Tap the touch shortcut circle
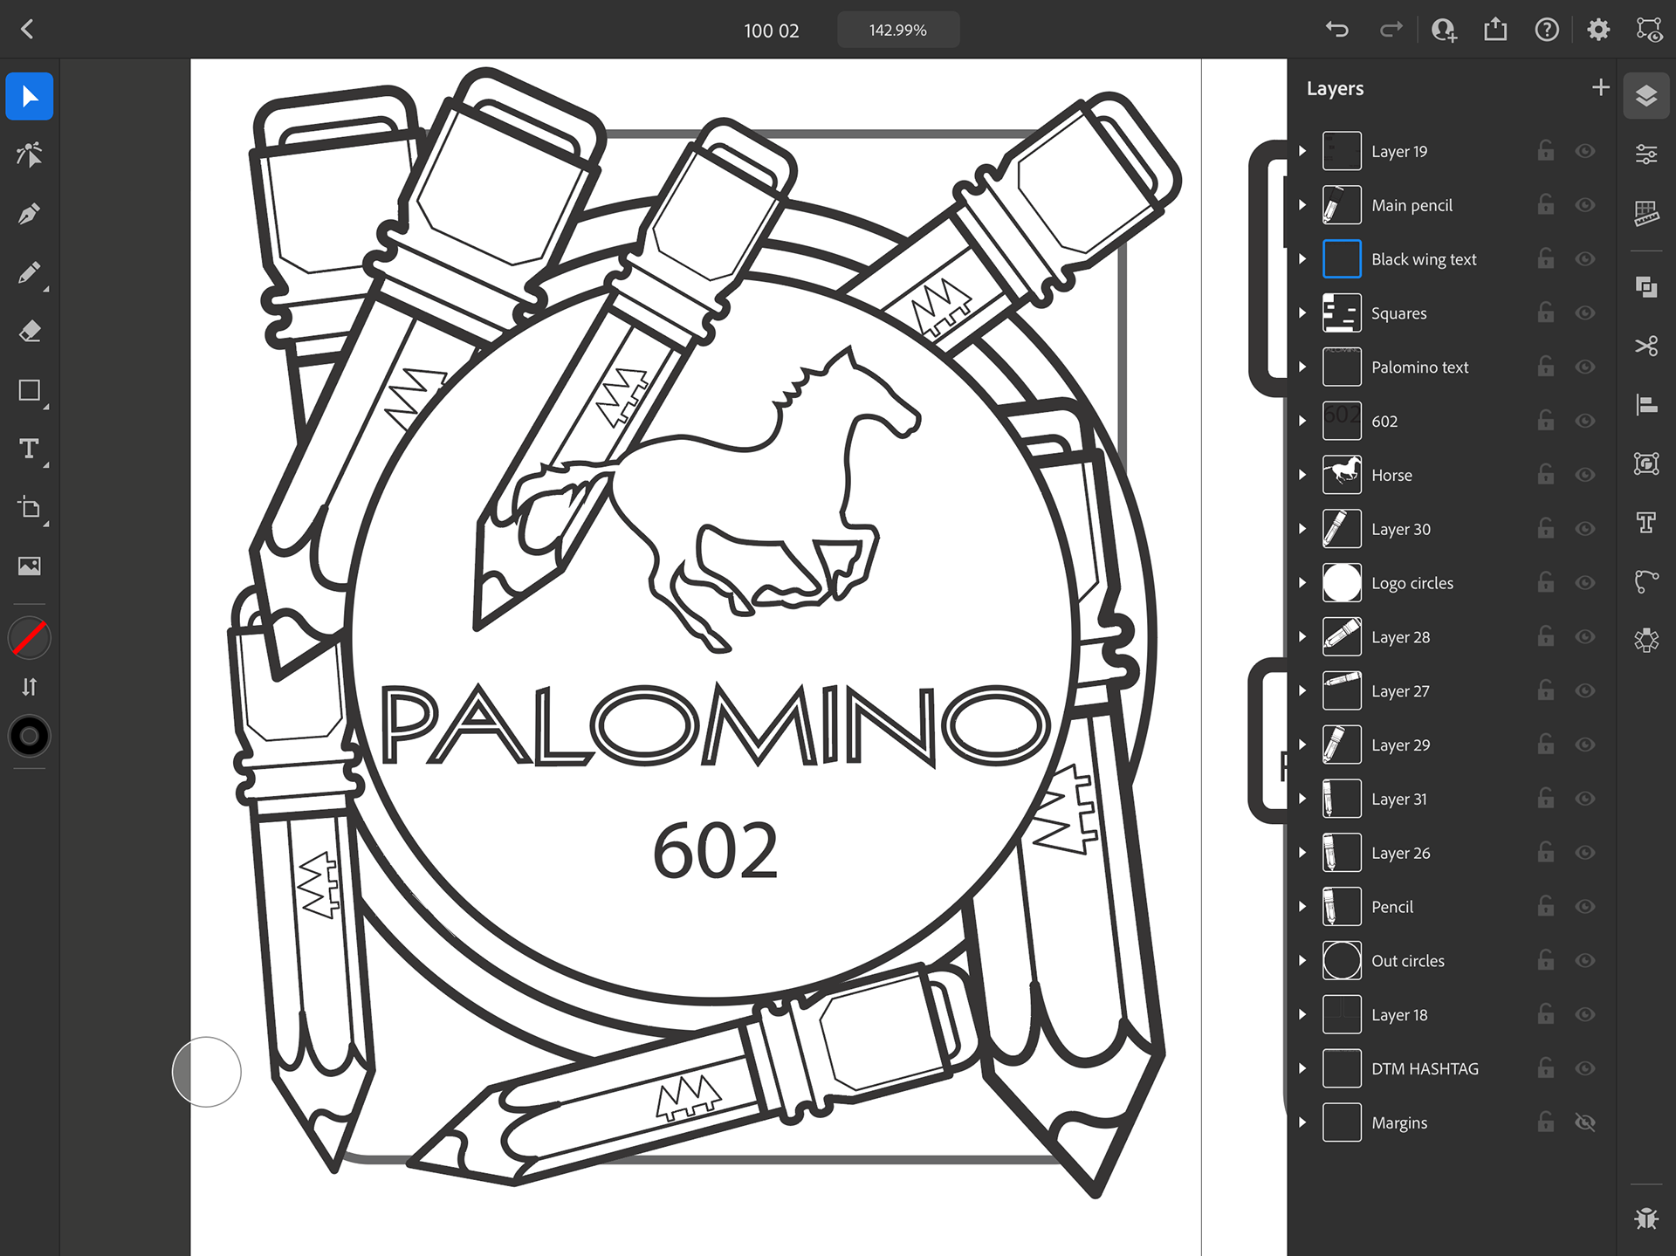 [207, 1072]
